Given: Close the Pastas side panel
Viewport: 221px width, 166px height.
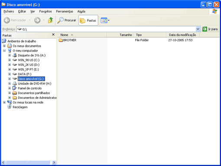Looking at the screenshot, I should click(x=53, y=35).
